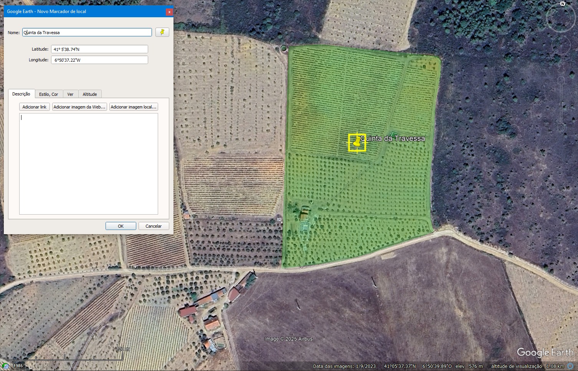This screenshot has height=371, width=578.
Task: Click the elev 576 m status readout
Action: [x=469, y=366]
